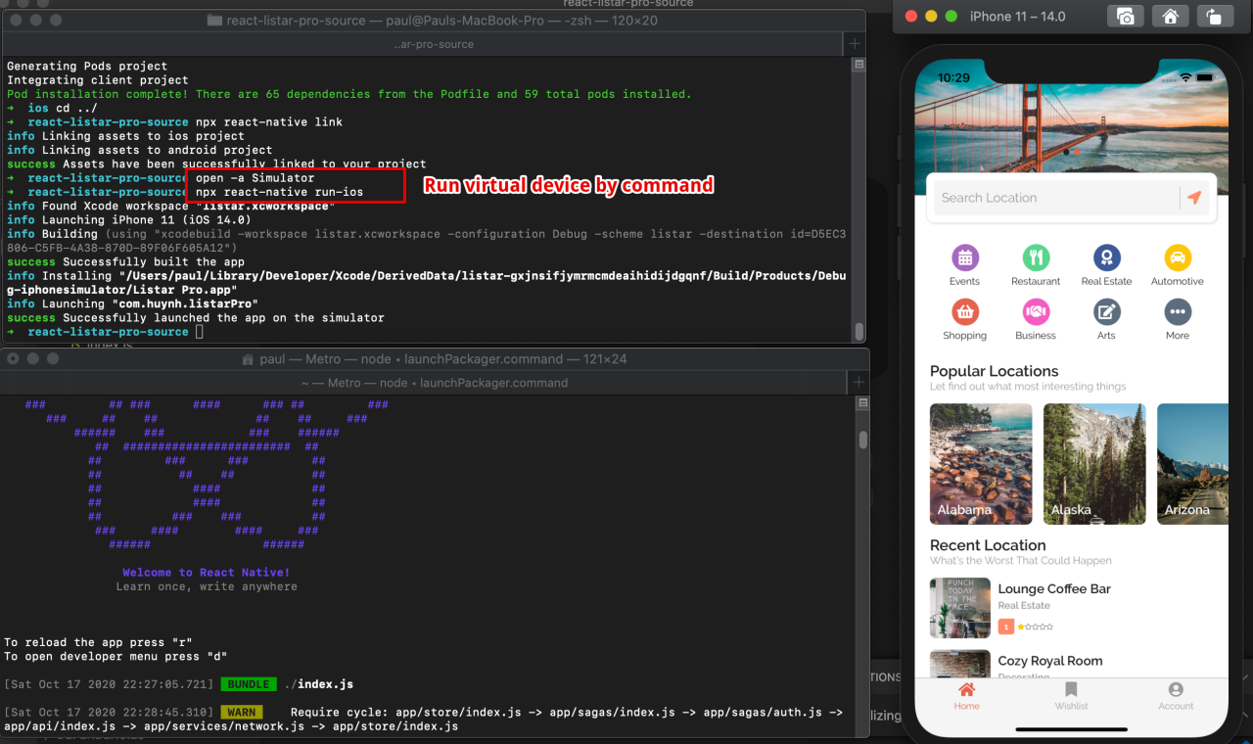Screen dimensions: 1253x744
Task: Open the Lounge Coffee Bar listing title
Action: pyautogui.click(x=1054, y=589)
